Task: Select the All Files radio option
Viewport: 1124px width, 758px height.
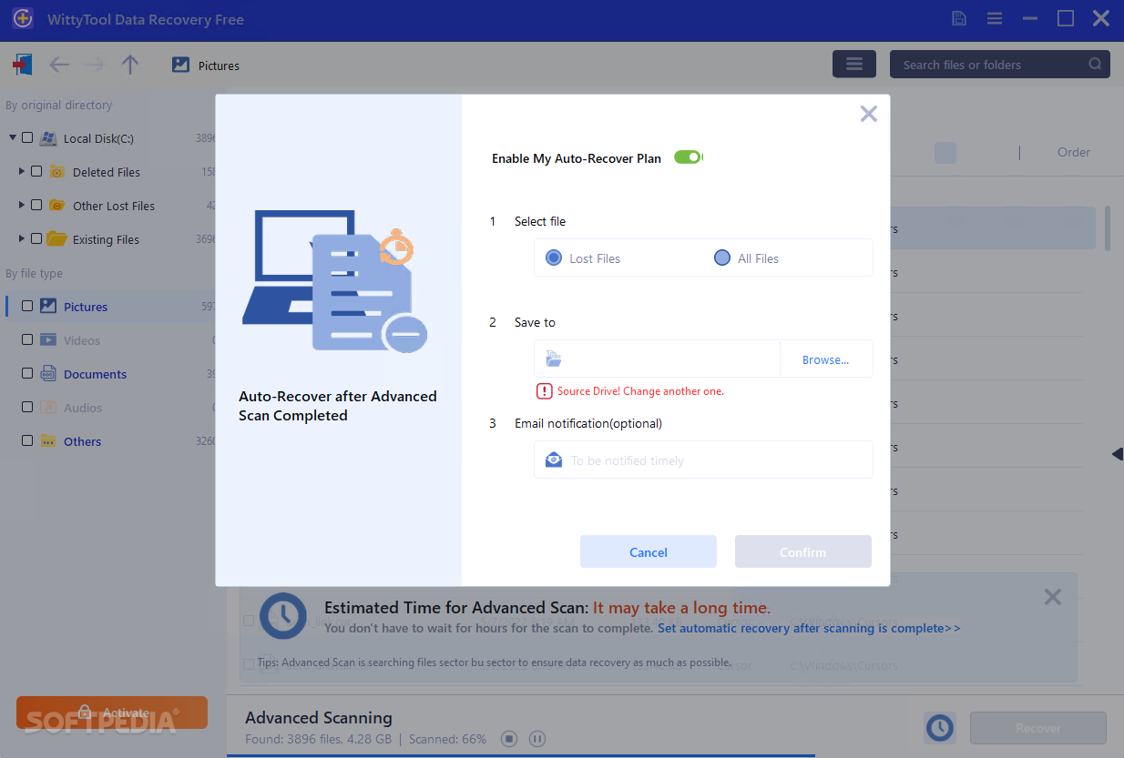Action: click(722, 258)
